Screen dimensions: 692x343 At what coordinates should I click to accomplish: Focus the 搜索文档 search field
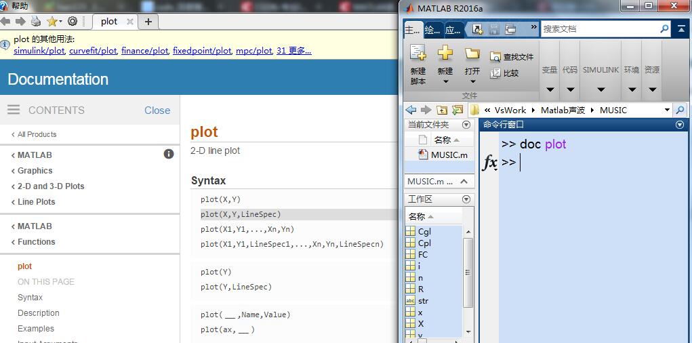click(x=599, y=28)
